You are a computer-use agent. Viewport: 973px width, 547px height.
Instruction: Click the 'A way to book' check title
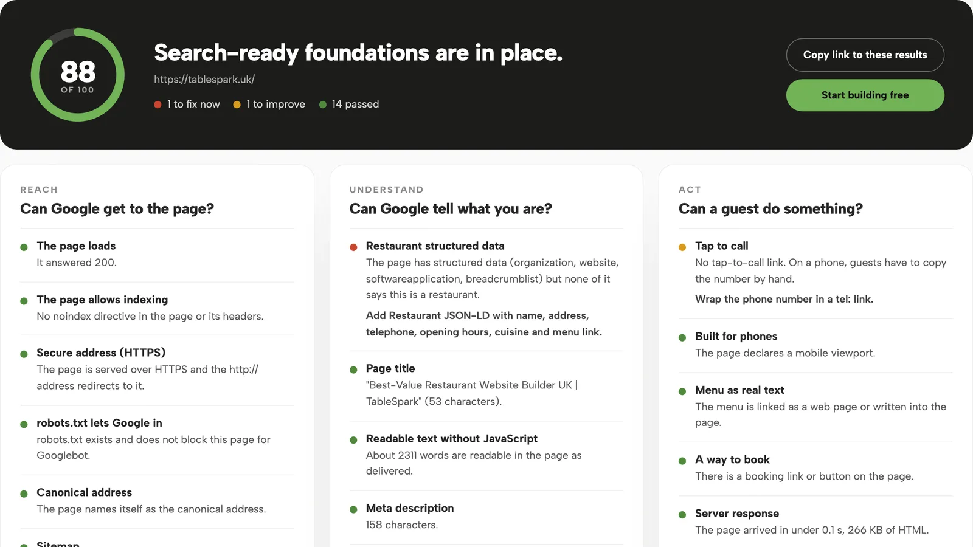pyautogui.click(x=732, y=459)
